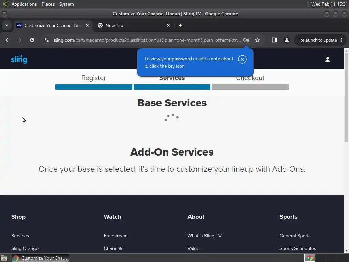Image resolution: width=349 pixels, height=262 pixels.
Task: Open Chrome side panel icon
Action: (274, 40)
